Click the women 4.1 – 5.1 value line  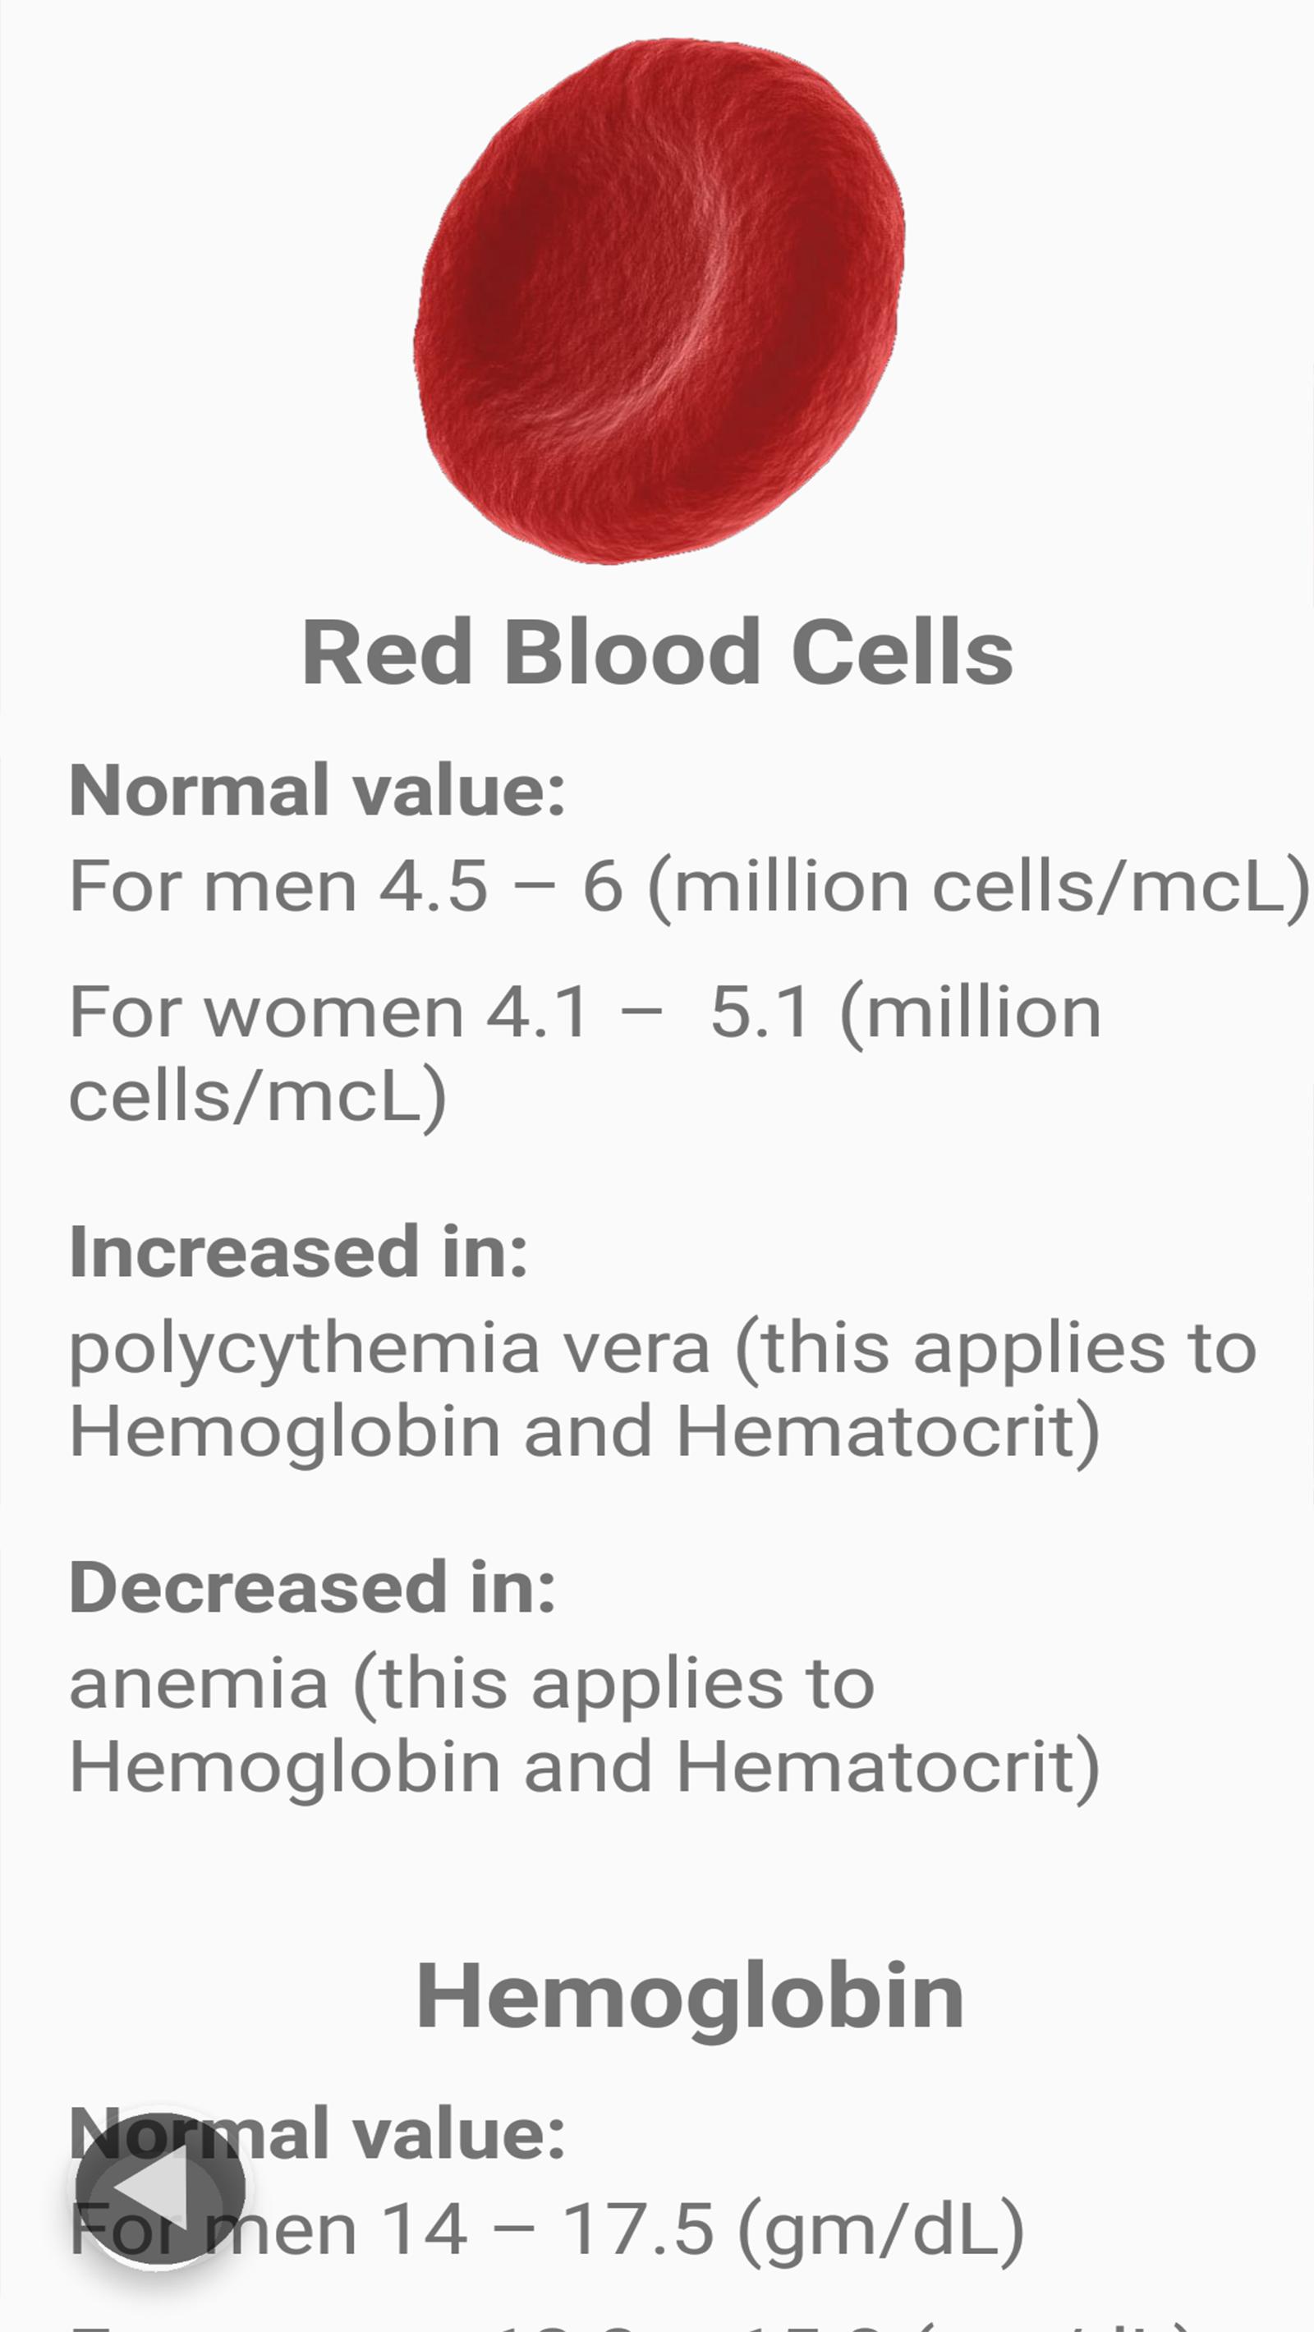585,1012
